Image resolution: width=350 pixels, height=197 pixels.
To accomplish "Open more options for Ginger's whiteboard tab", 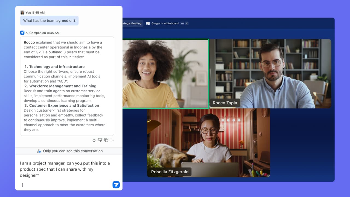I will point(182,24).
